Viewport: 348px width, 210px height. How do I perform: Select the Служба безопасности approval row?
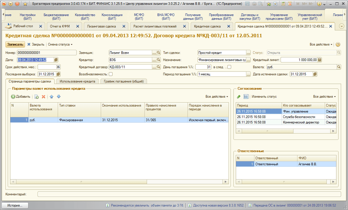click(286, 117)
